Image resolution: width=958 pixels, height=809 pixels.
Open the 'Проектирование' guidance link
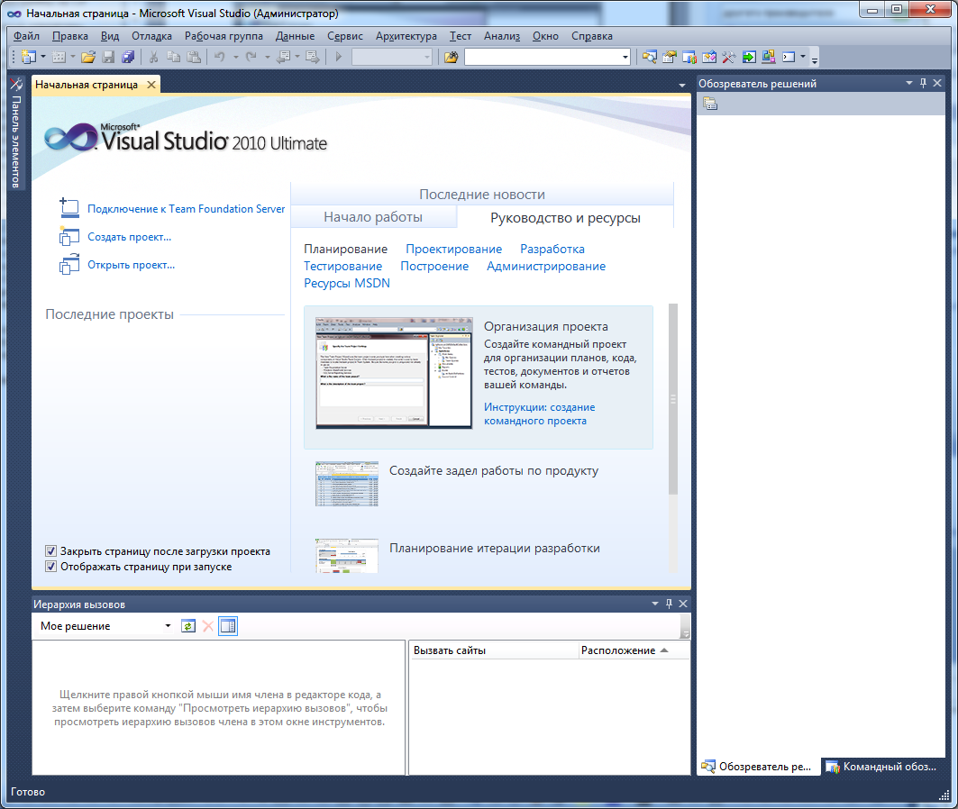tap(454, 250)
